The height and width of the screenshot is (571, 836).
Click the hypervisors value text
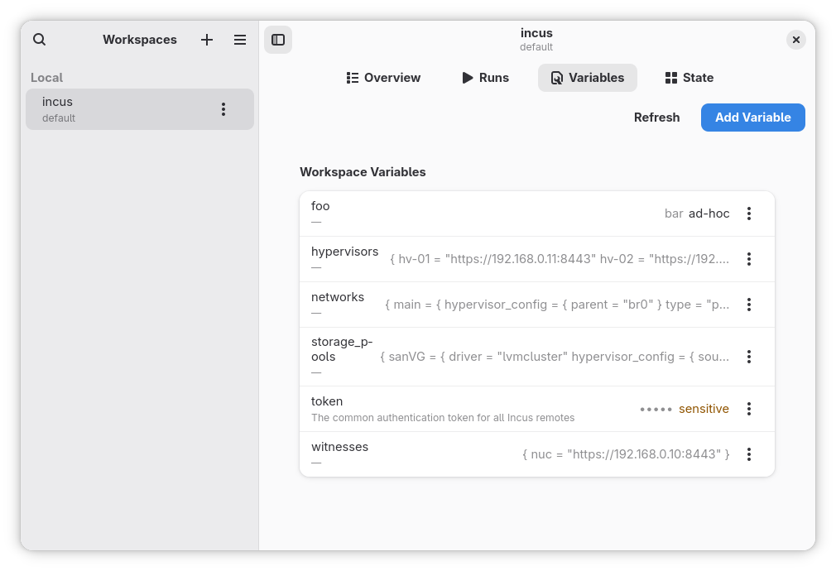560,259
